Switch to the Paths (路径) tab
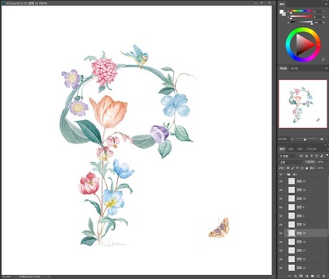Image resolution: width=329 pixels, height=279 pixels. click(300, 149)
